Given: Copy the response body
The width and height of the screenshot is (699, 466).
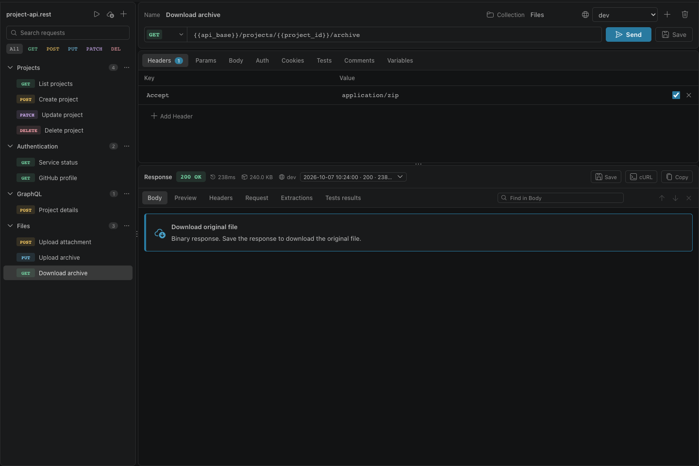Looking at the screenshot, I should (677, 177).
